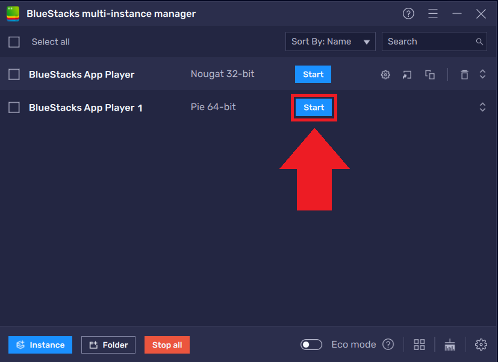The width and height of the screenshot is (498, 362).
Task: Open the Sort By: Name dropdown
Action: 331,41
